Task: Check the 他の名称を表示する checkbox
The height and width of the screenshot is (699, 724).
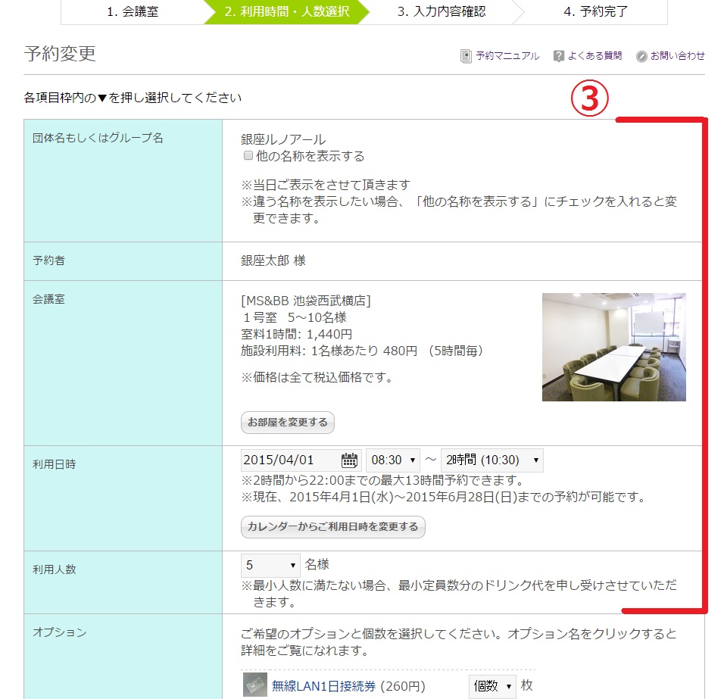Action: click(248, 156)
